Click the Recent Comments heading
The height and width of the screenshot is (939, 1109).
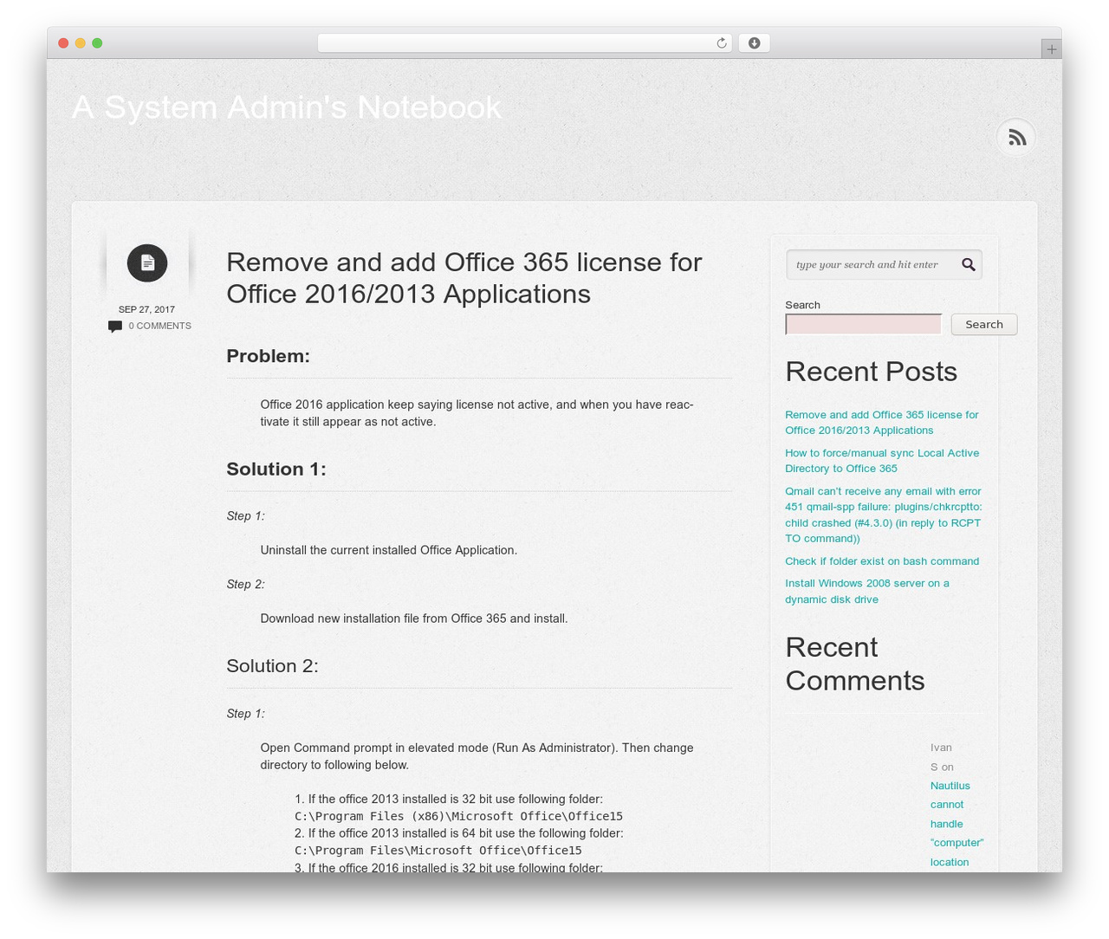click(855, 664)
